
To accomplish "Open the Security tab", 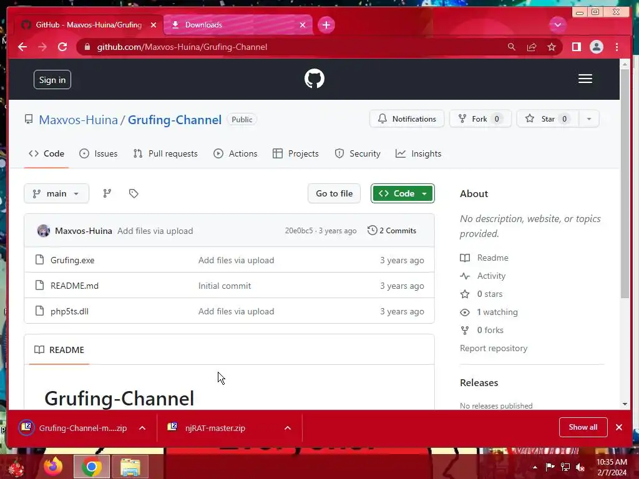I will point(358,153).
